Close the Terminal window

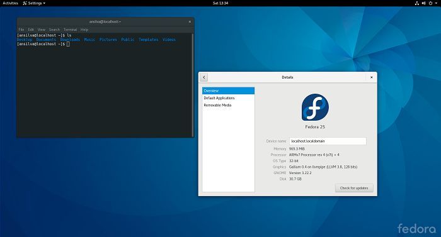tap(190, 21)
